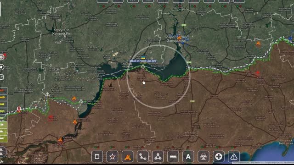
Task: Click the Ukrainian flag marker above ZNPP label
Action: click(x=143, y=58)
